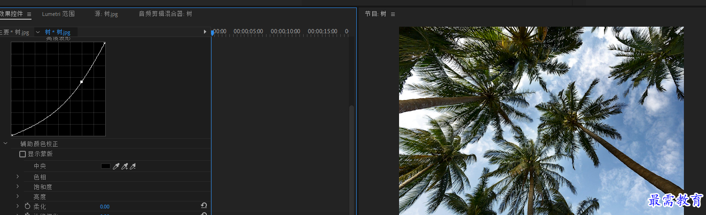Enable the 显示蒙版 checkbox
Image resolution: width=706 pixels, height=215 pixels.
pyautogui.click(x=23, y=154)
